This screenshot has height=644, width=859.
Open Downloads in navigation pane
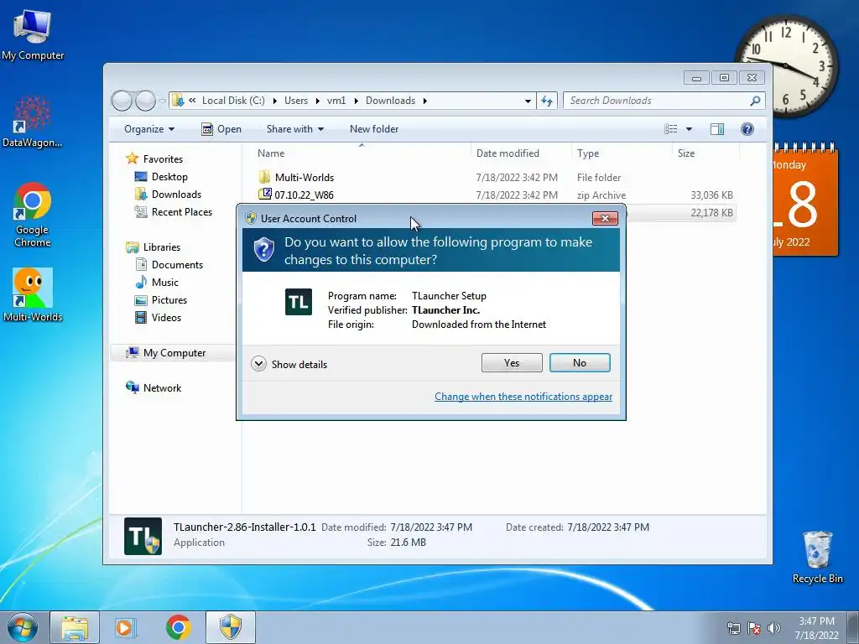point(176,195)
